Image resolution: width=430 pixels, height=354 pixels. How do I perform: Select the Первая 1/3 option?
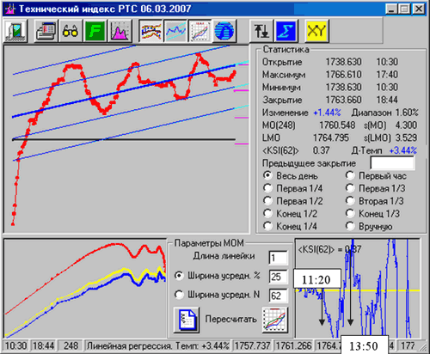350,188
